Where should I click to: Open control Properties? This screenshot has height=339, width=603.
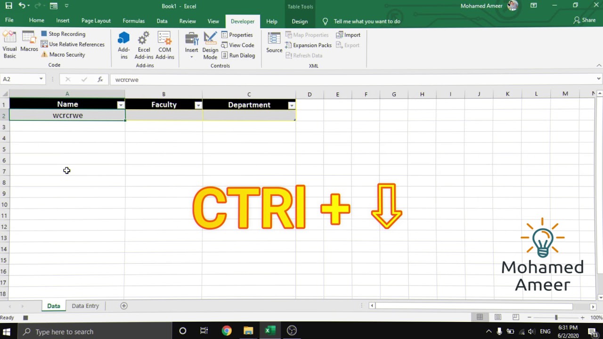(237, 35)
